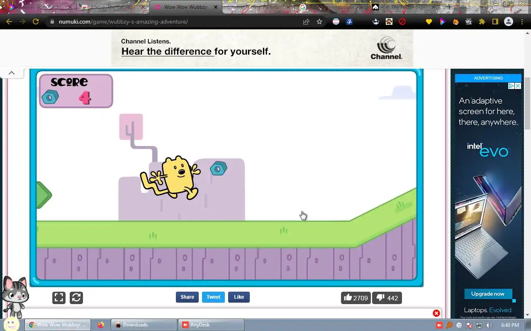Click the network tray icon
531x331 pixels.
[x=479, y=325]
